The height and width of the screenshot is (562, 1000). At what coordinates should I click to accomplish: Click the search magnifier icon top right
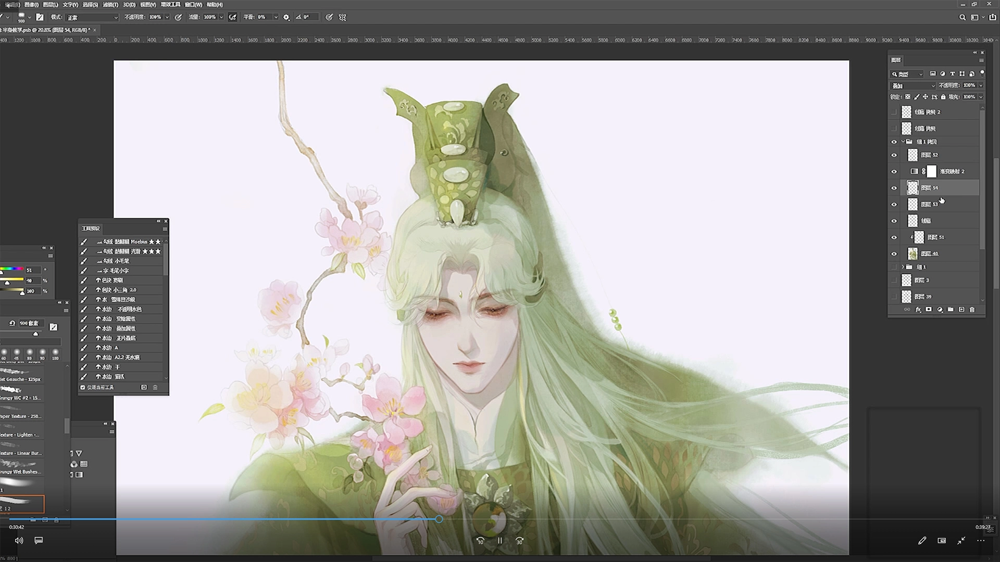coord(963,17)
